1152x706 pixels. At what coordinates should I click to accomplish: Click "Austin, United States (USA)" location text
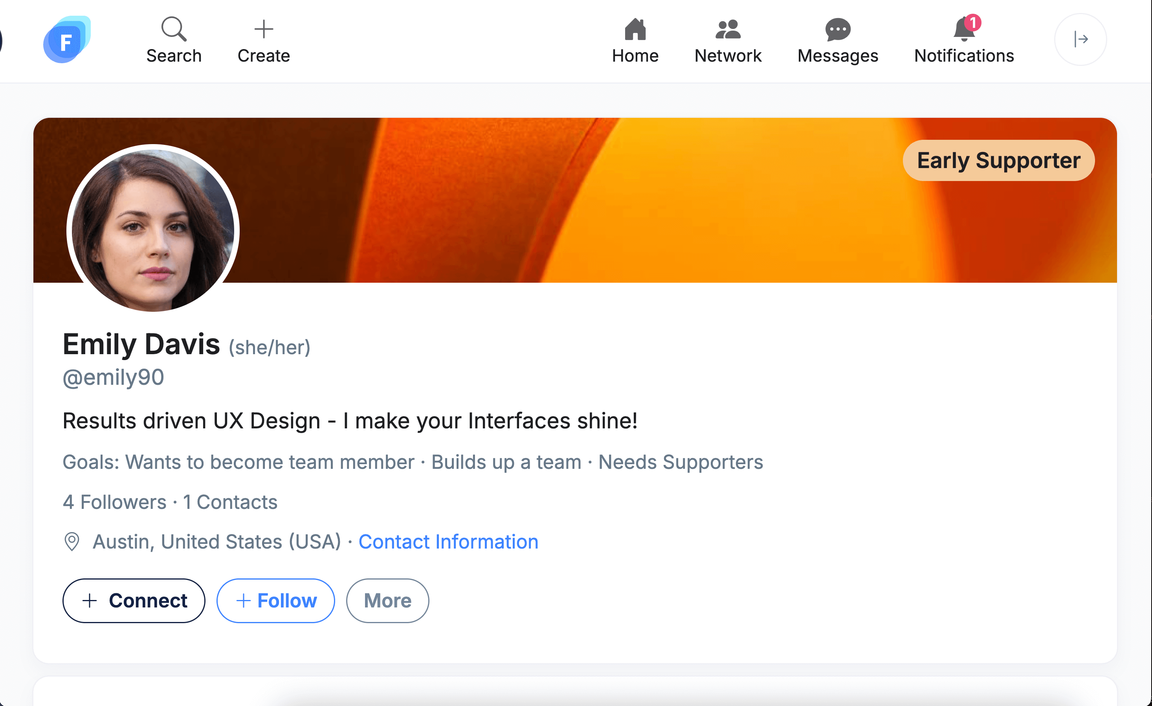point(217,541)
